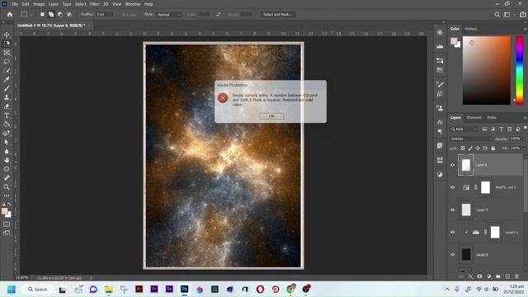This screenshot has height=297, width=528.
Task: Hide the Hue/Saturation adjustment layer eye
Action: pyautogui.click(x=453, y=187)
